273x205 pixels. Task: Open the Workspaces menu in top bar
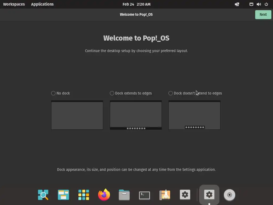[14, 4]
